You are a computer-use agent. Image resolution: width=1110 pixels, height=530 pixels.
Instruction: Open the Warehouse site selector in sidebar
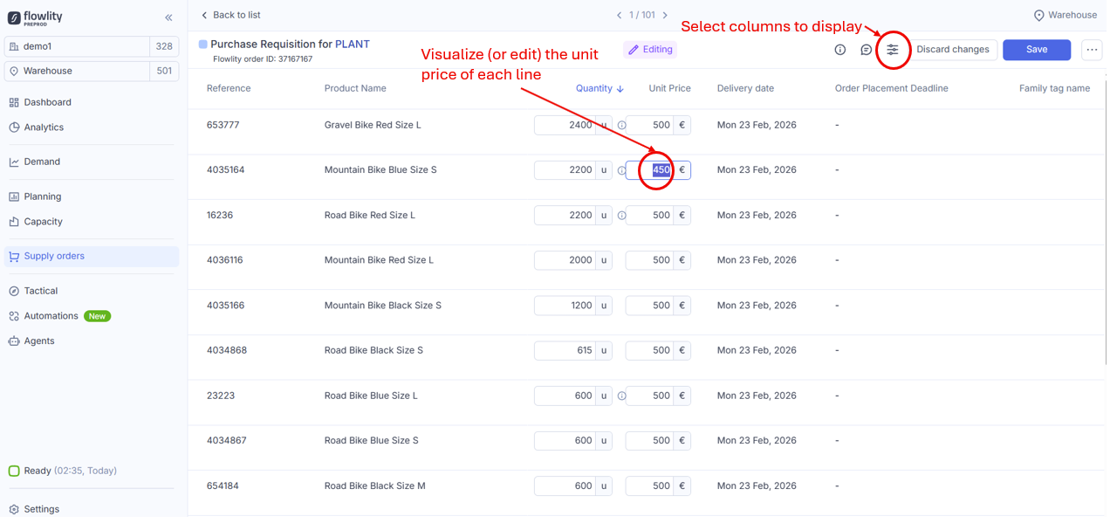tap(77, 71)
